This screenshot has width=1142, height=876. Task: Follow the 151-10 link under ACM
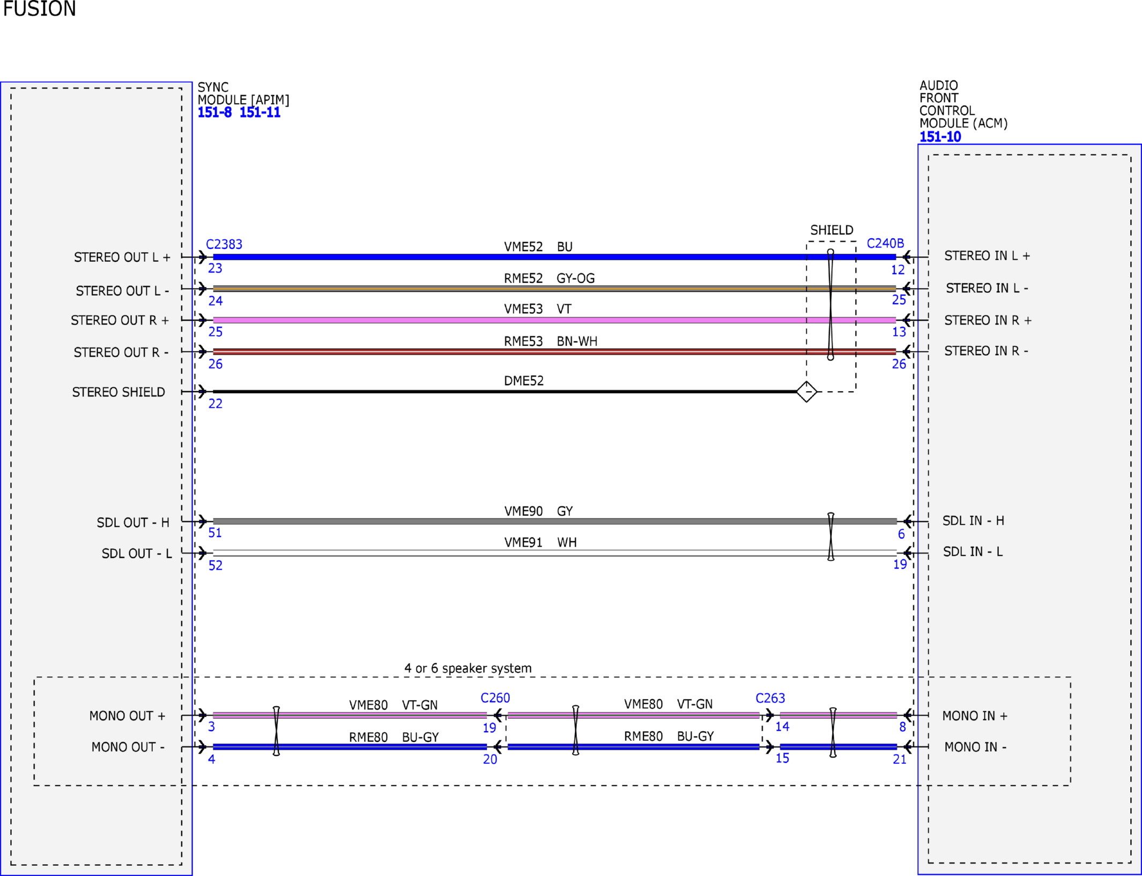940,137
